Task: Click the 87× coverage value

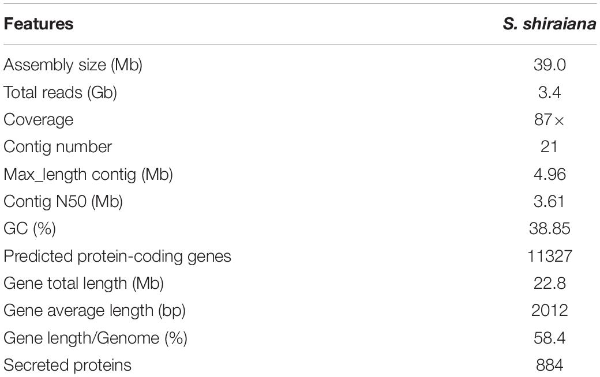Action: [x=549, y=120]
